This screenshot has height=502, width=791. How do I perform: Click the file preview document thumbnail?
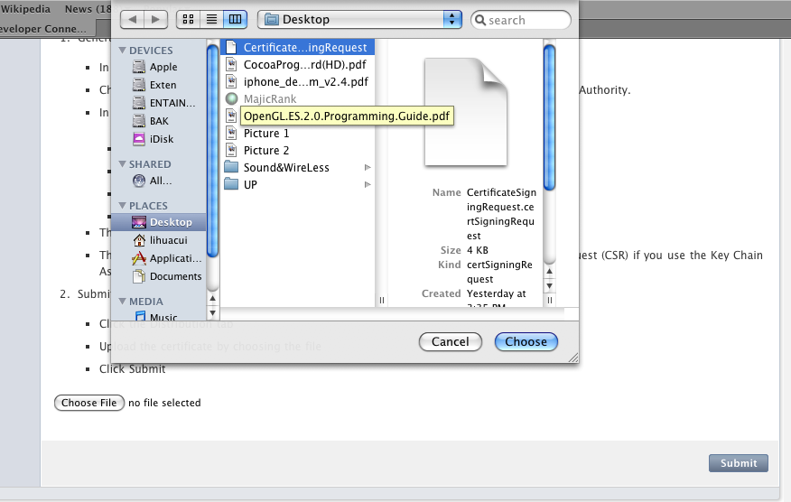466,112
